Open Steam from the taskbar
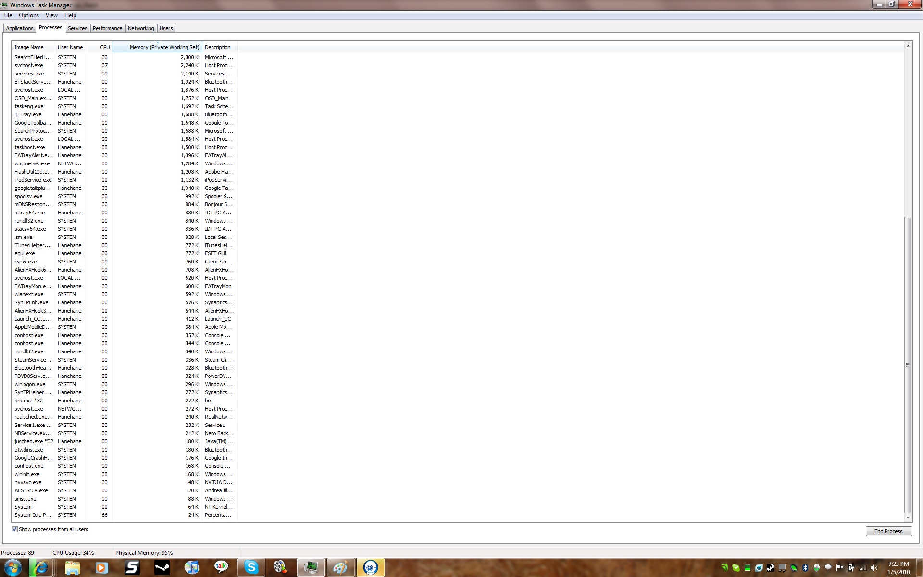 tap(162, 567)
